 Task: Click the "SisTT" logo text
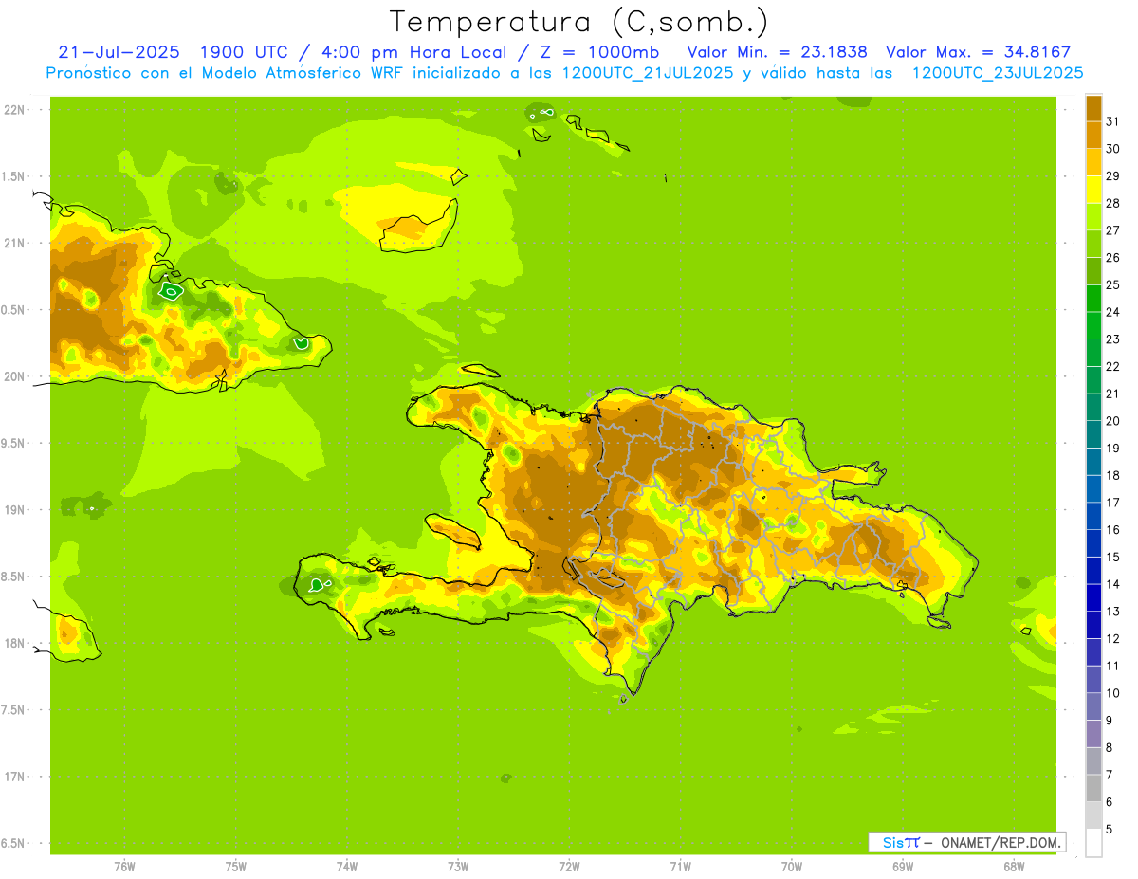point(900,842)
